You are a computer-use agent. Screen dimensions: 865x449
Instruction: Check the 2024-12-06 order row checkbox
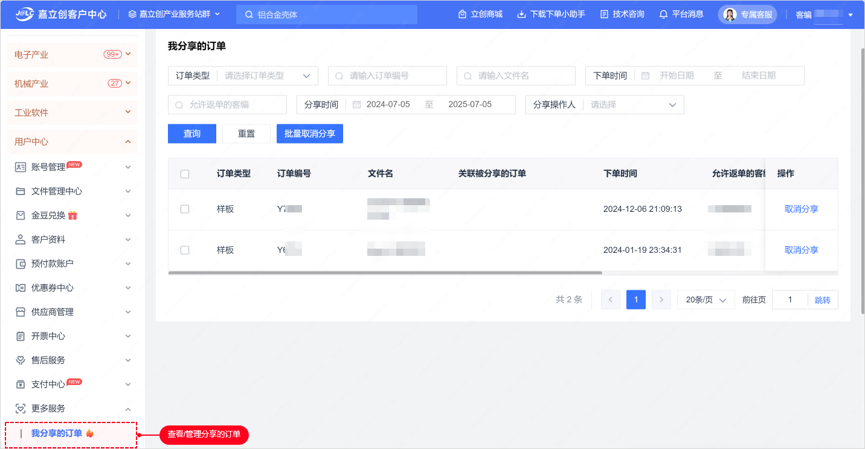click(x=185, y=209)
